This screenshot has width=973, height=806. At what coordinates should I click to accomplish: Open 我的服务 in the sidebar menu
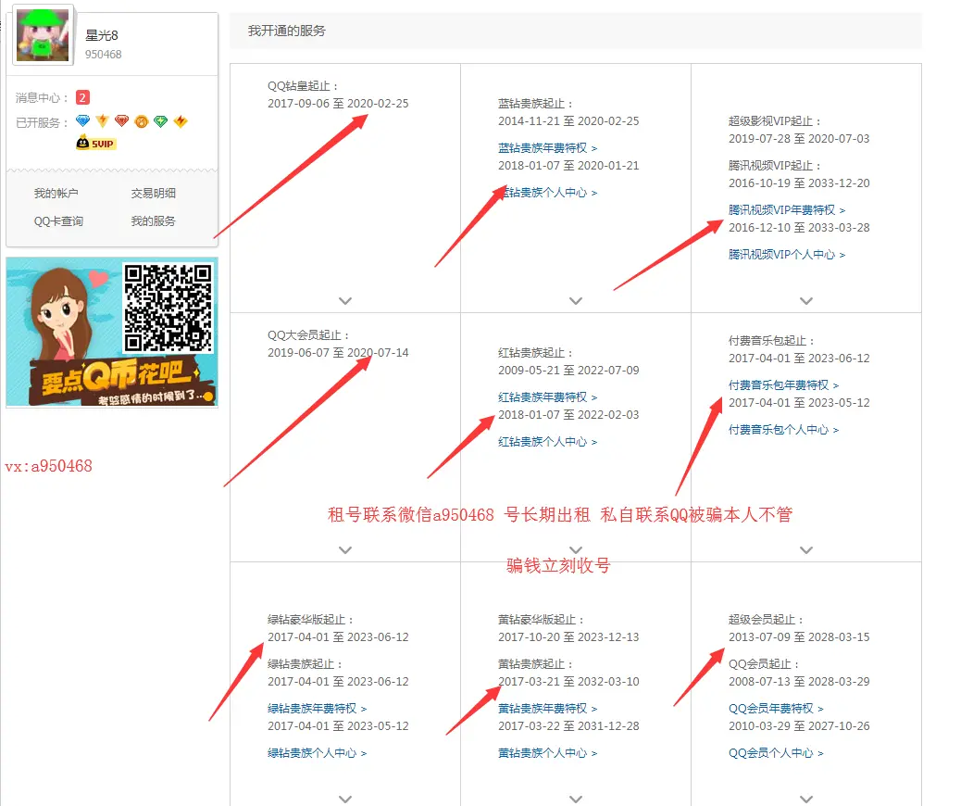tap(154, 221)
